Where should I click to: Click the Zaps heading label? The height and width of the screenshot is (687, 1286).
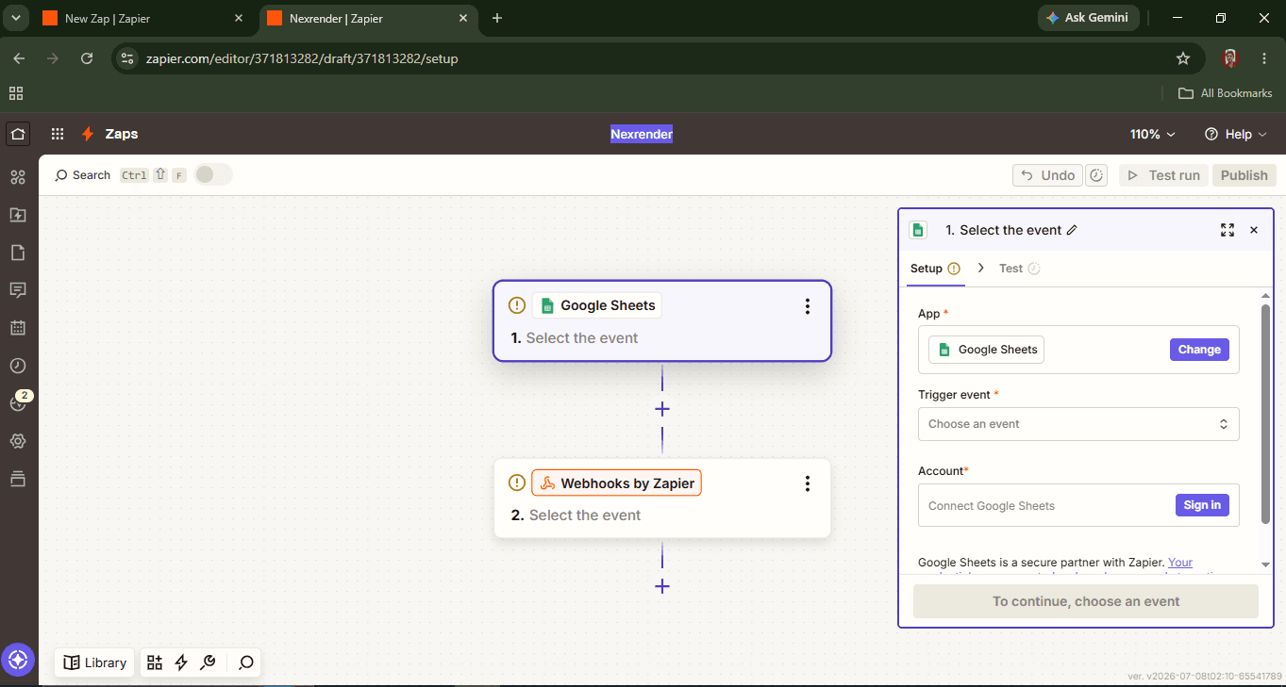[122, 134]
